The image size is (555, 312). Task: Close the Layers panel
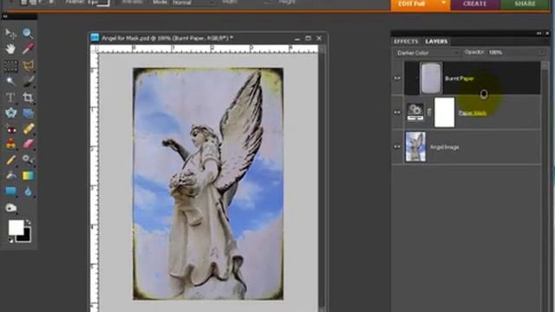point(547,33)
